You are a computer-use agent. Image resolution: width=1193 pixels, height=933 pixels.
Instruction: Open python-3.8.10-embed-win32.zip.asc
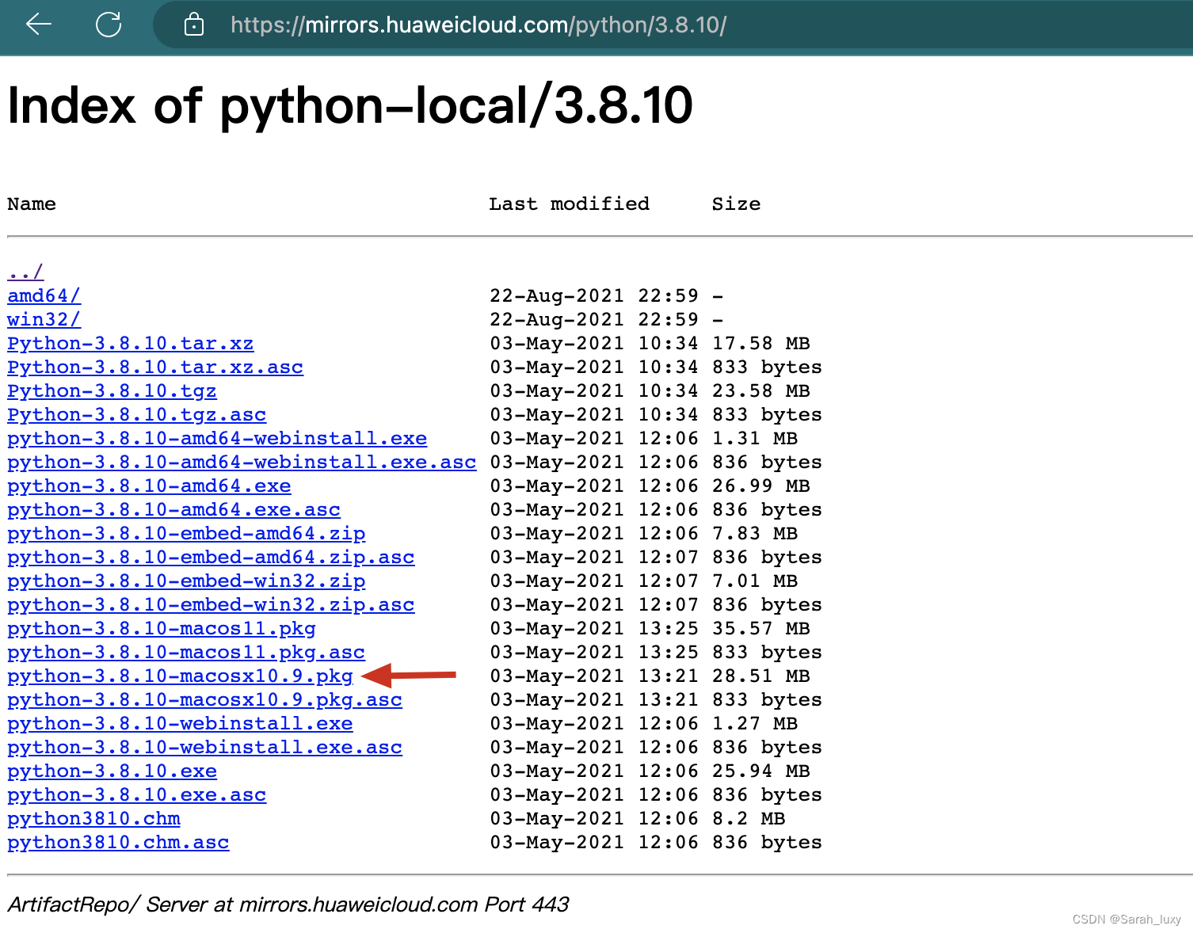211,605
